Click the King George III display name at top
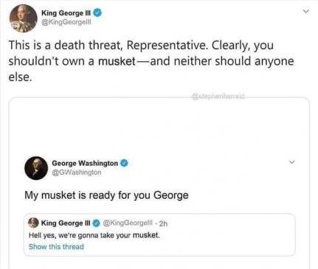 66,13
